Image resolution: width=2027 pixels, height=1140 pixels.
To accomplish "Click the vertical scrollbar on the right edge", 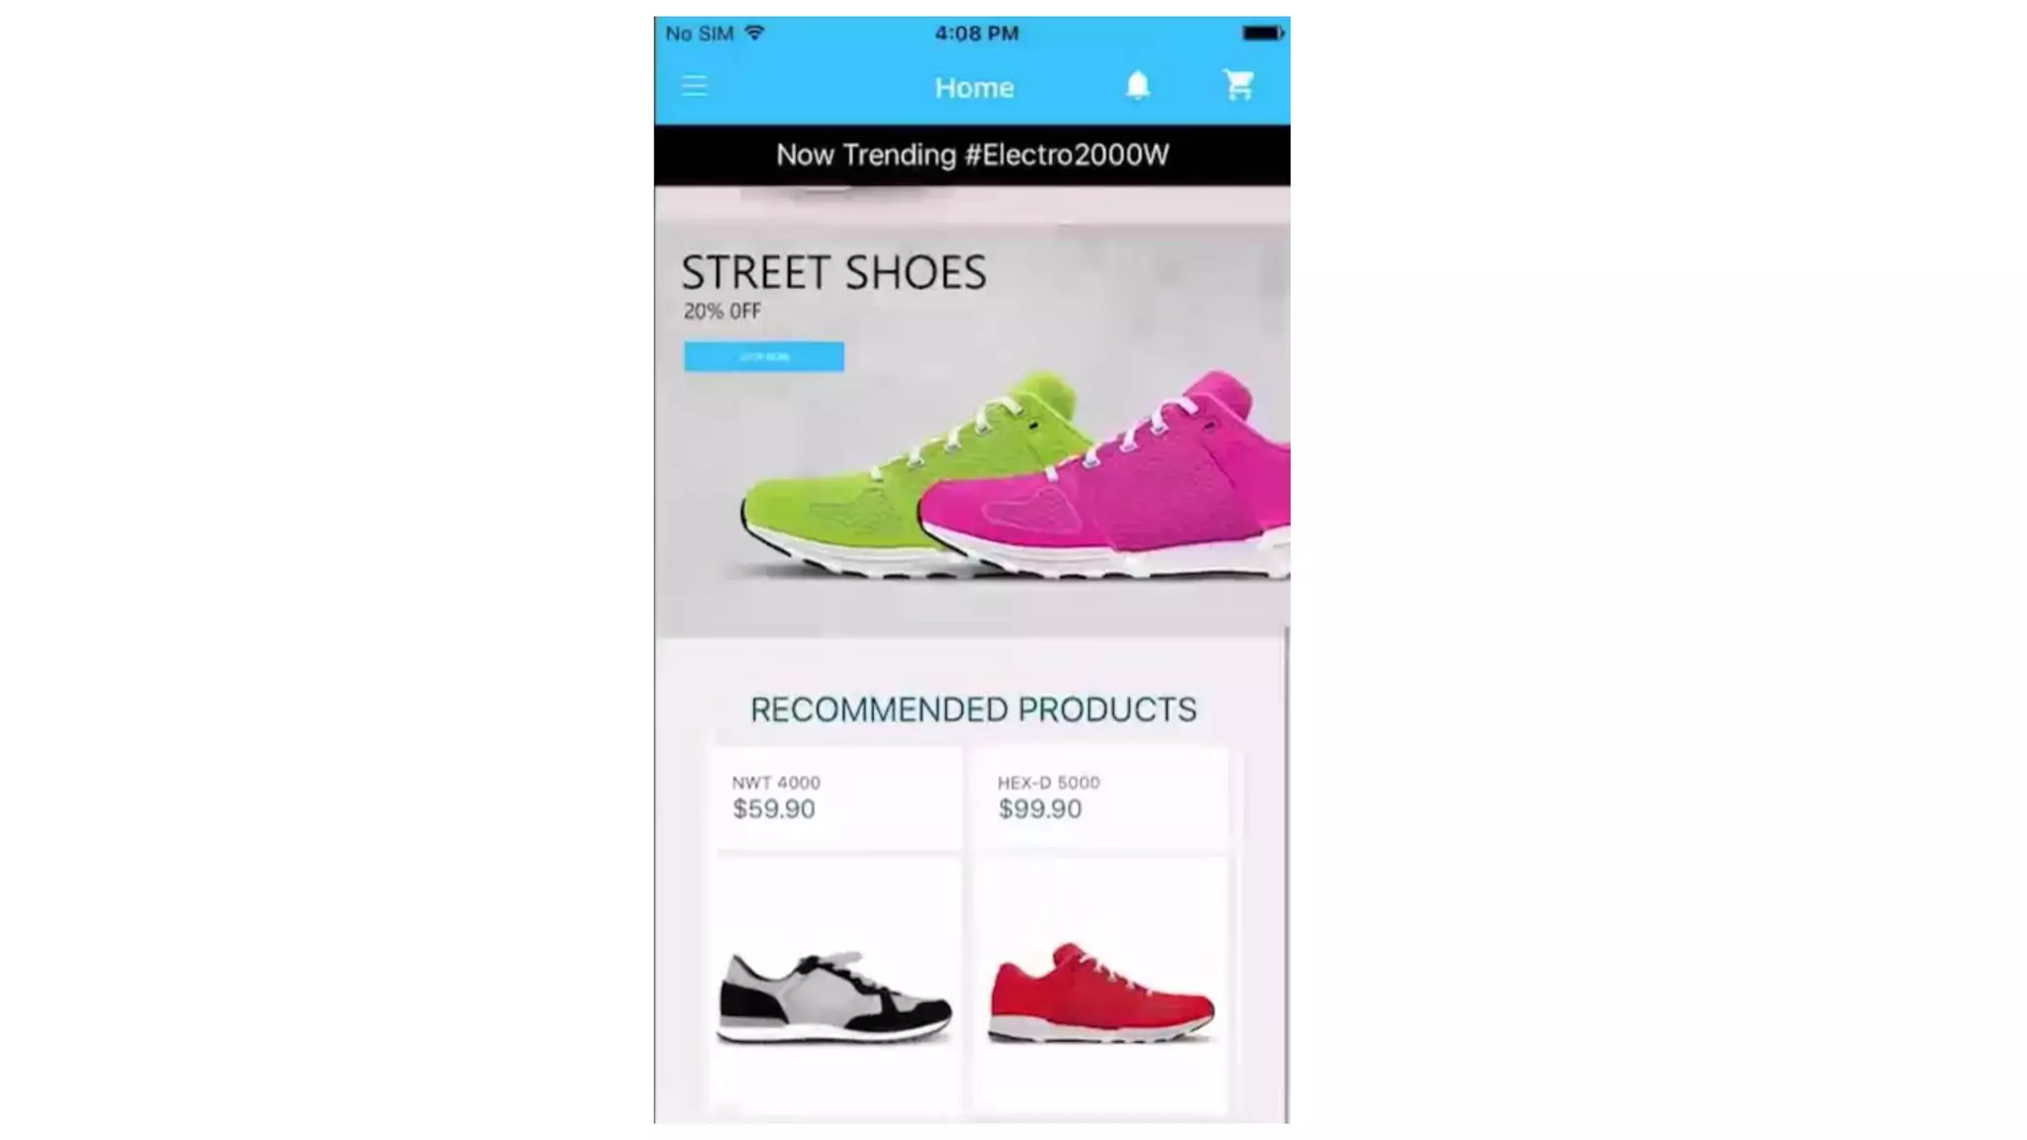I will pyautogui.click(x=1286, y=876).
